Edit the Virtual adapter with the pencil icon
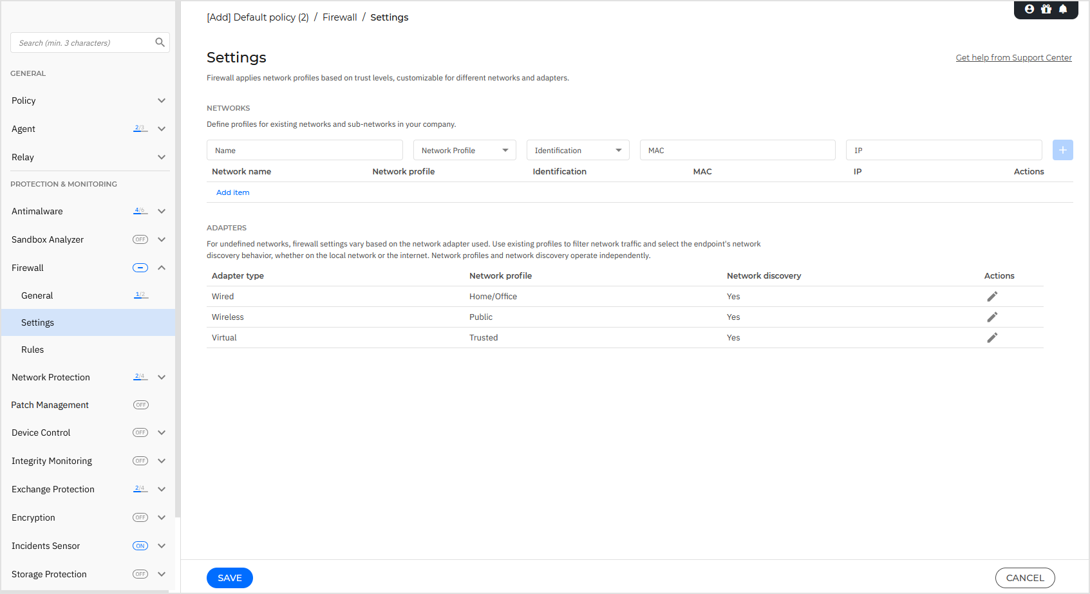The width and height of the screenshot is (1090, 594). tap(992, 337)
